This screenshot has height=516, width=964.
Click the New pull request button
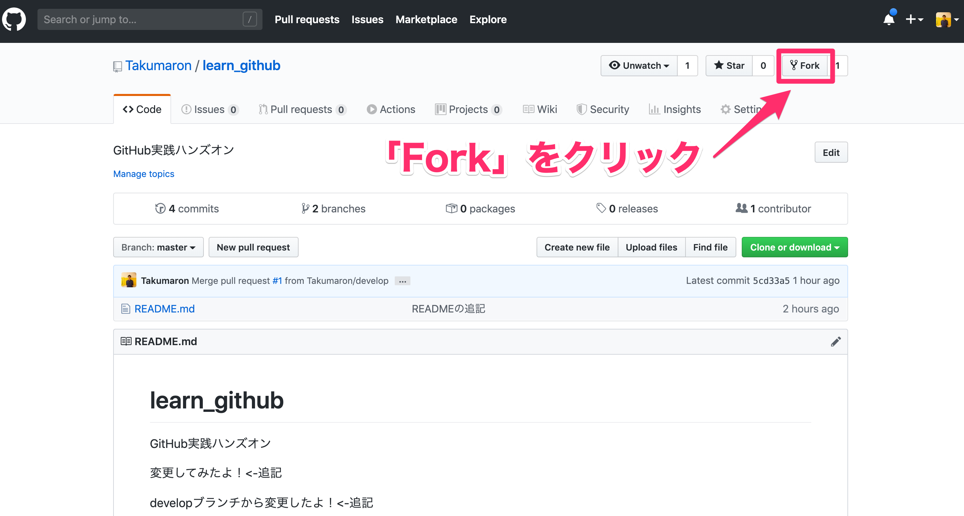click(x=253, y=247)
